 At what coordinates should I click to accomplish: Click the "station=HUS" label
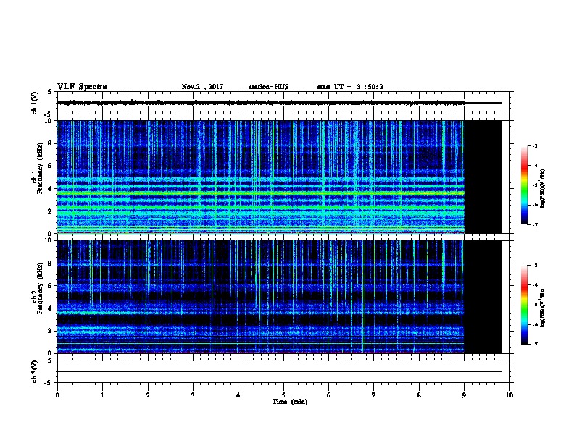(x=269, y=87)
